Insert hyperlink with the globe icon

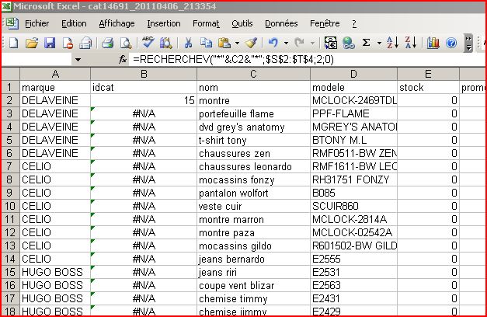349,43
